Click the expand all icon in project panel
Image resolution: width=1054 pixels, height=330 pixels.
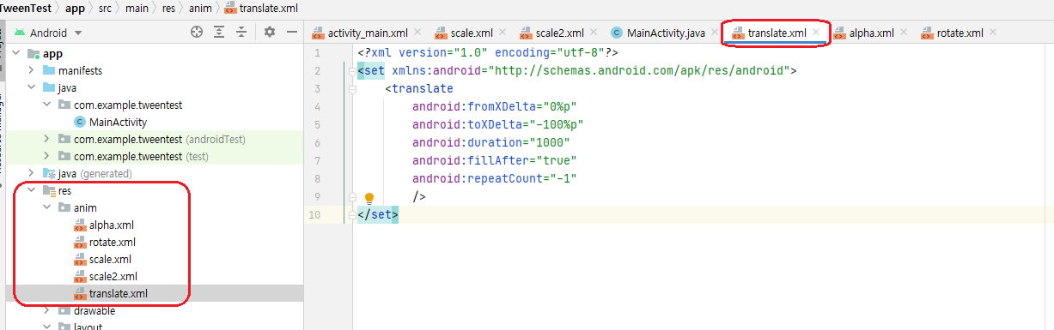click(x=220, y=33)
